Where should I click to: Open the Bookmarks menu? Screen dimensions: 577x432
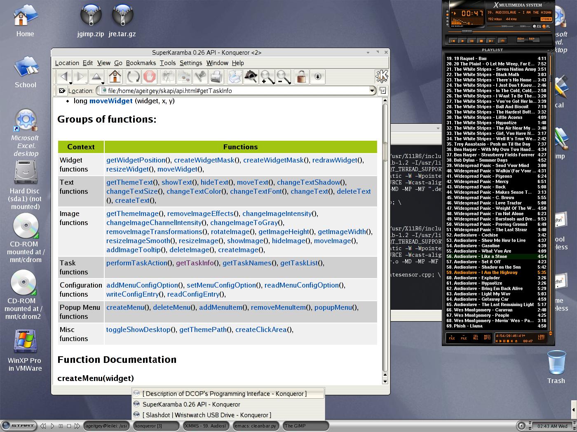point(141,63)
